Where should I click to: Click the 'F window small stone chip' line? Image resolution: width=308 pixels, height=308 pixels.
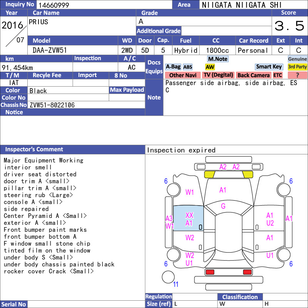[x=47, y=244]
